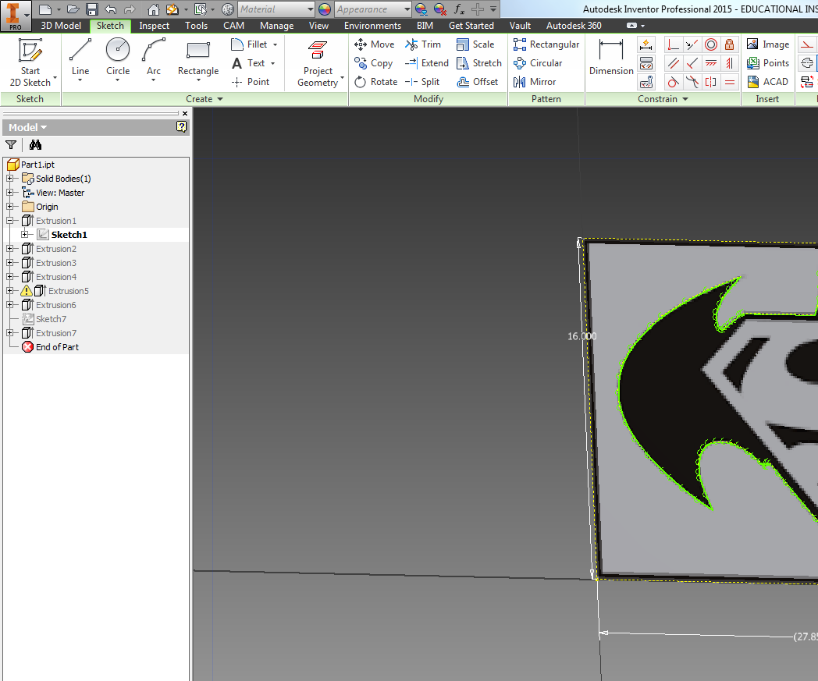The height and width of the screenshot is (681, 818).
Task: Apply the Tangent constraint
Action: pyautogui.click(x=674, y=82)
